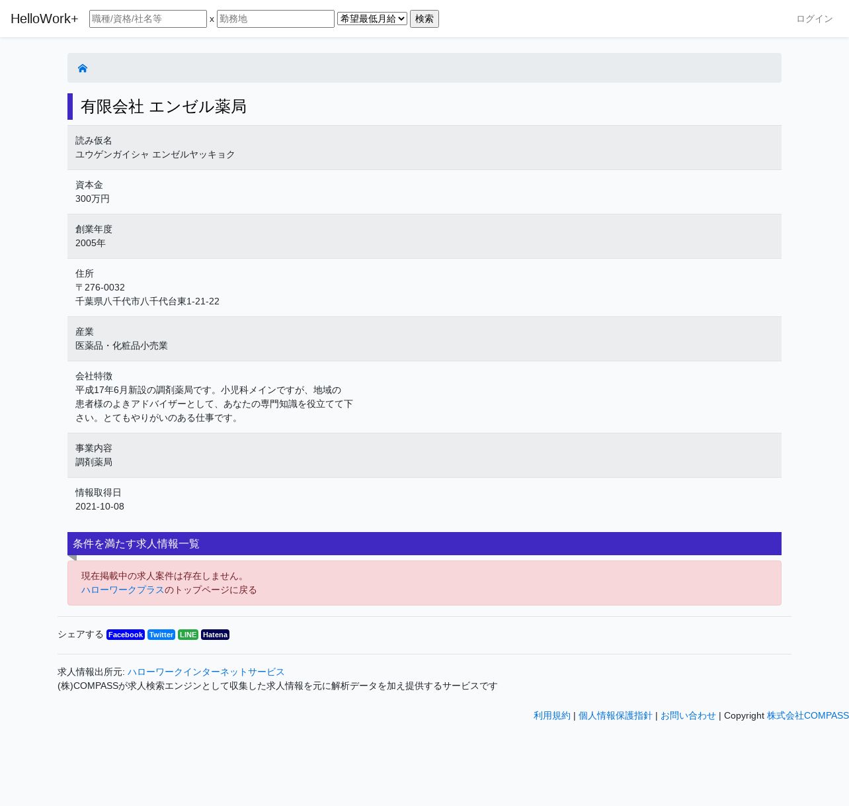This screenshot has width=849, height=806.
Task: Click the acquisition date 2021-10-08
Action: click(x=100, y=506)
